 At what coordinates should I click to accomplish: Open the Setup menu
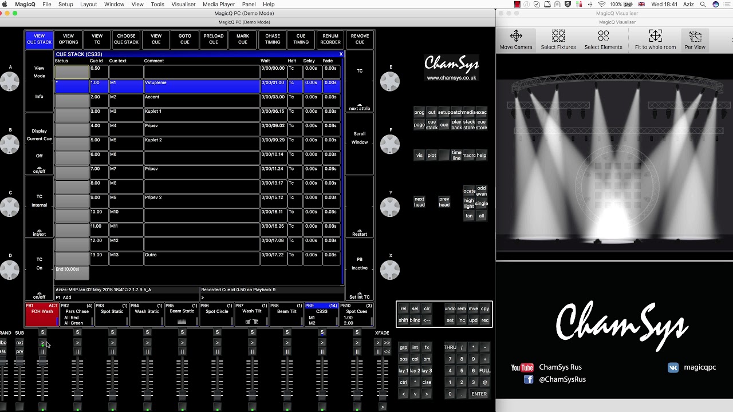pyautogui.click(x=66, y=4)
